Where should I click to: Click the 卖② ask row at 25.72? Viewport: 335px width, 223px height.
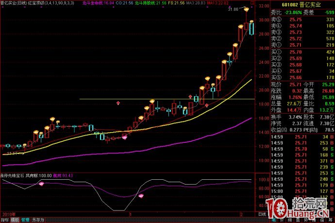coord(302,39)
